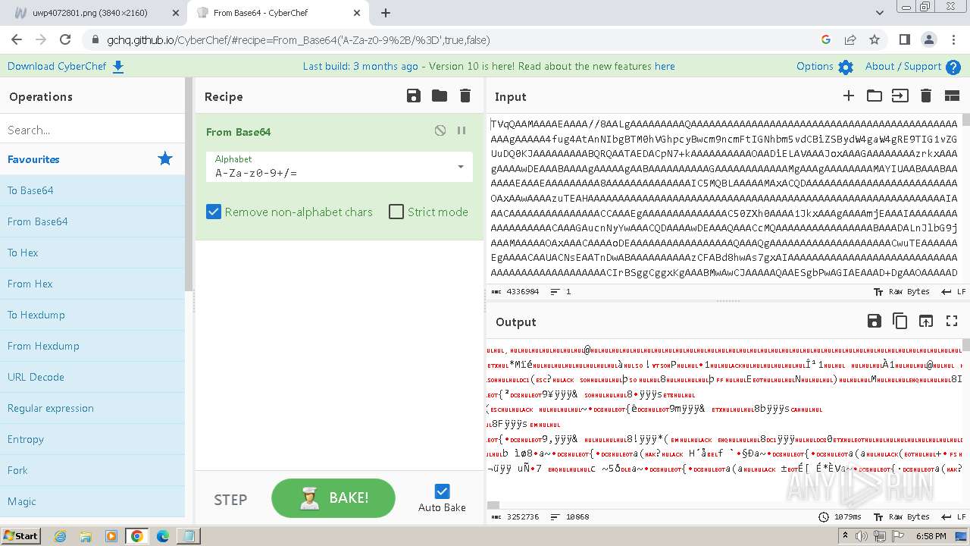Open Windows Start menu

[x=20, y=535]
